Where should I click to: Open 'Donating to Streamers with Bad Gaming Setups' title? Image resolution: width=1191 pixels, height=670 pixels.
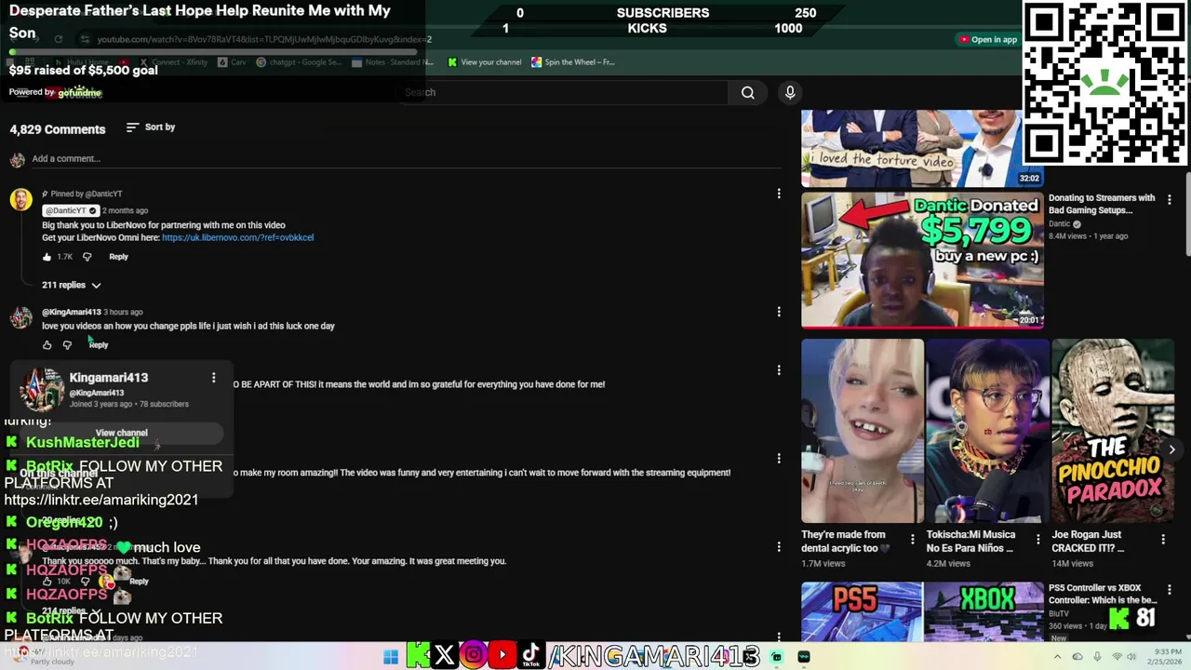(x=1102, y=204)
